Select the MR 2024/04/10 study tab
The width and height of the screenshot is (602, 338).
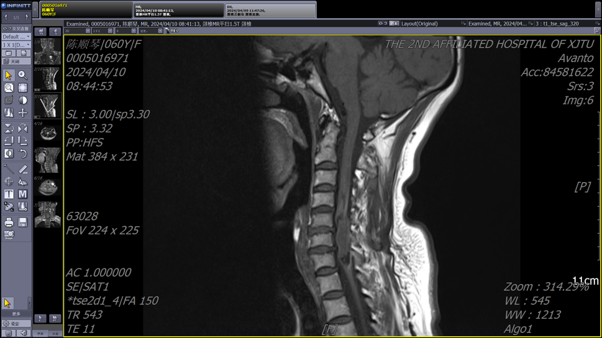pos(178,9)
